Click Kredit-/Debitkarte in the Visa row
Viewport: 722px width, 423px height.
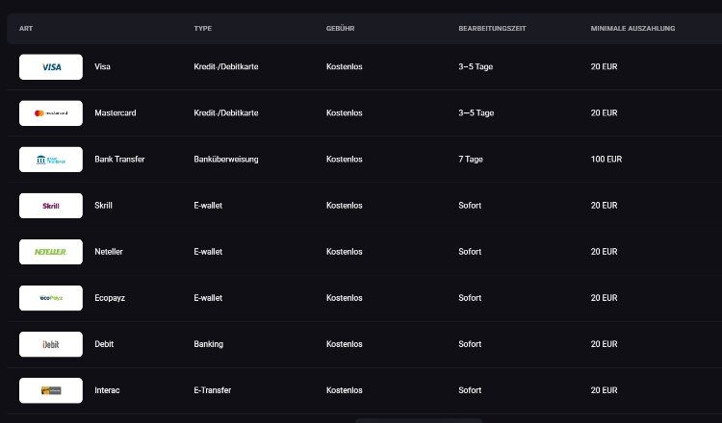pos(226,66)
